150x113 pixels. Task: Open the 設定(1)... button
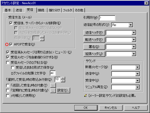(63, 90)
